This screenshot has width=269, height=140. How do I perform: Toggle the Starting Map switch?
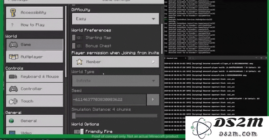tap(77, 37)
